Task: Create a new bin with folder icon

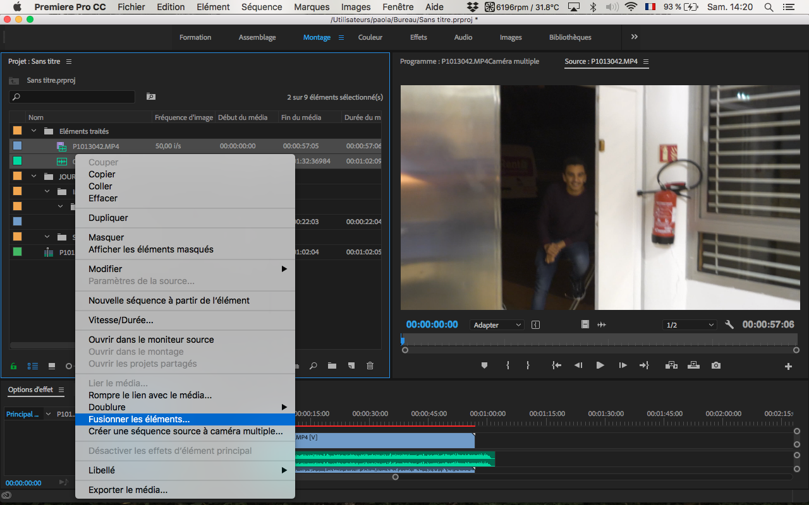Action: (x=332, y=365)
